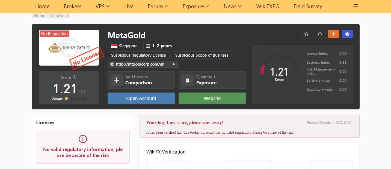Expand the VPS dropdown menu
391x169 pixels.
pyautogui.click(x=103, y=6)
